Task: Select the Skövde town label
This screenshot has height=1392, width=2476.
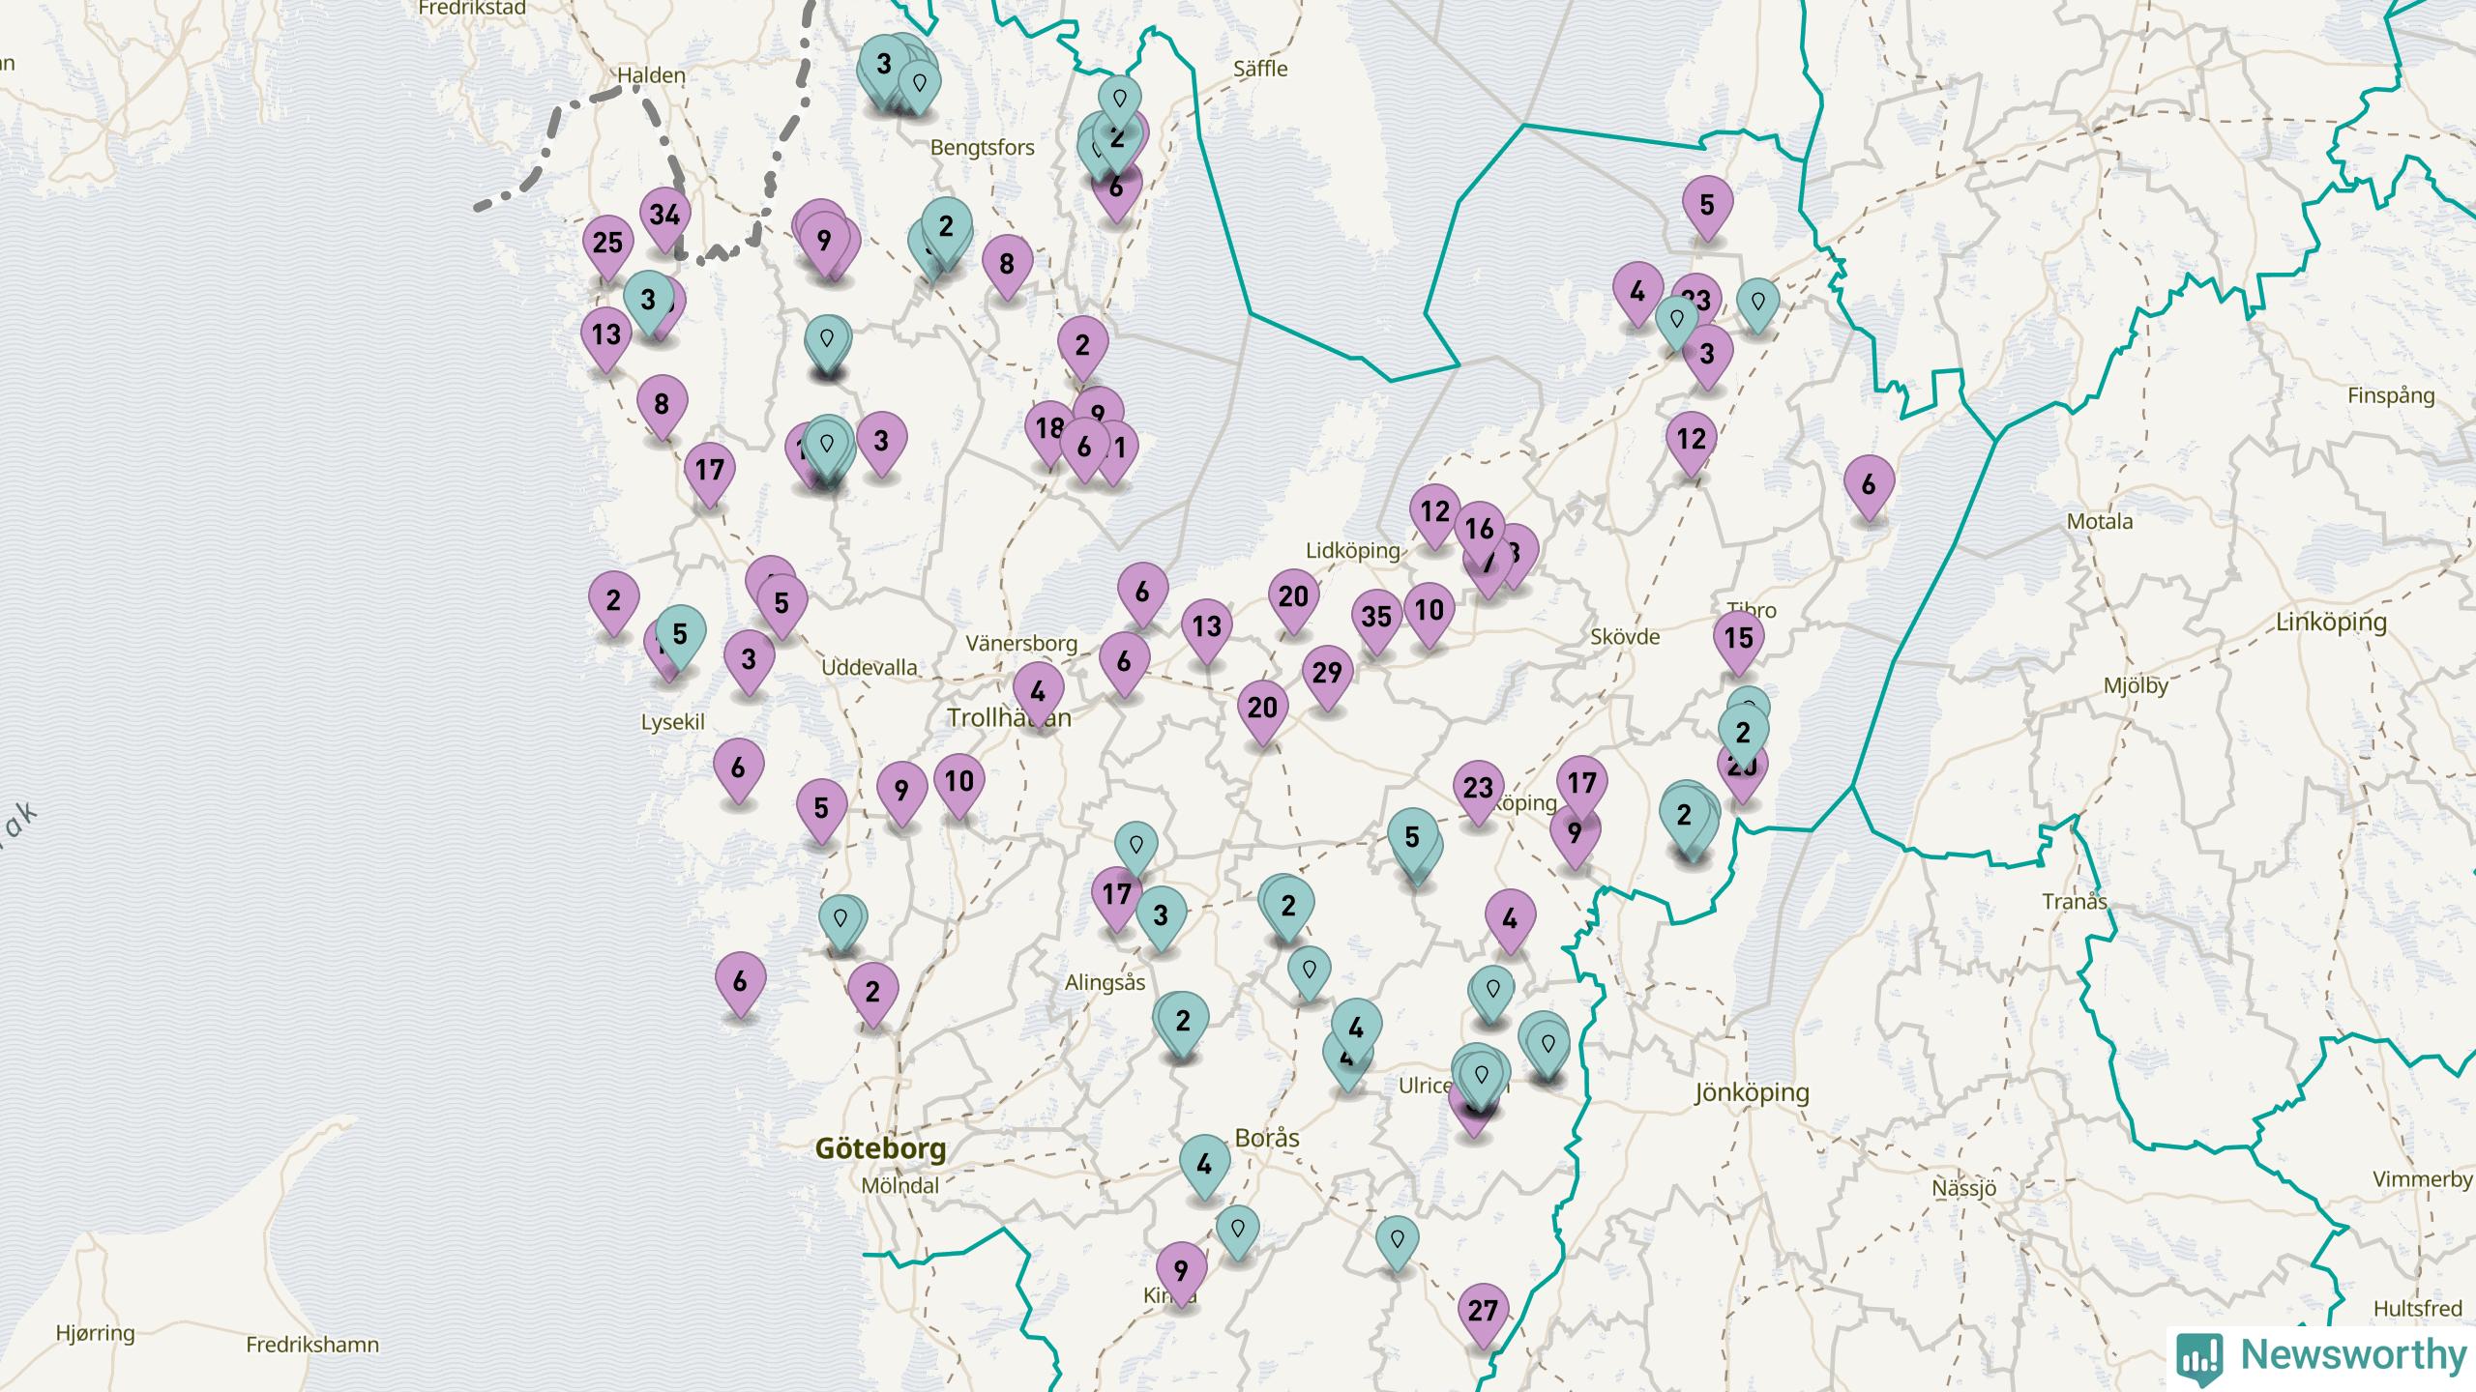Action: coord(1625,637)
